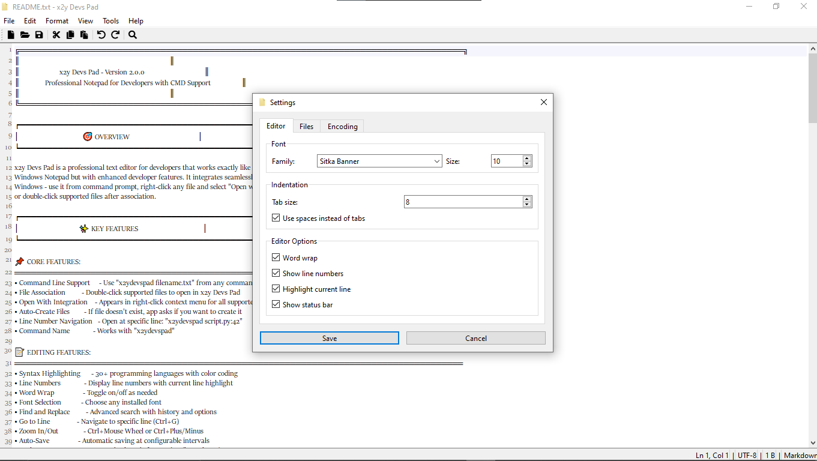
Task: Click the app icon in main title bar
Action: pyautogui.click(x=5, y=7)
